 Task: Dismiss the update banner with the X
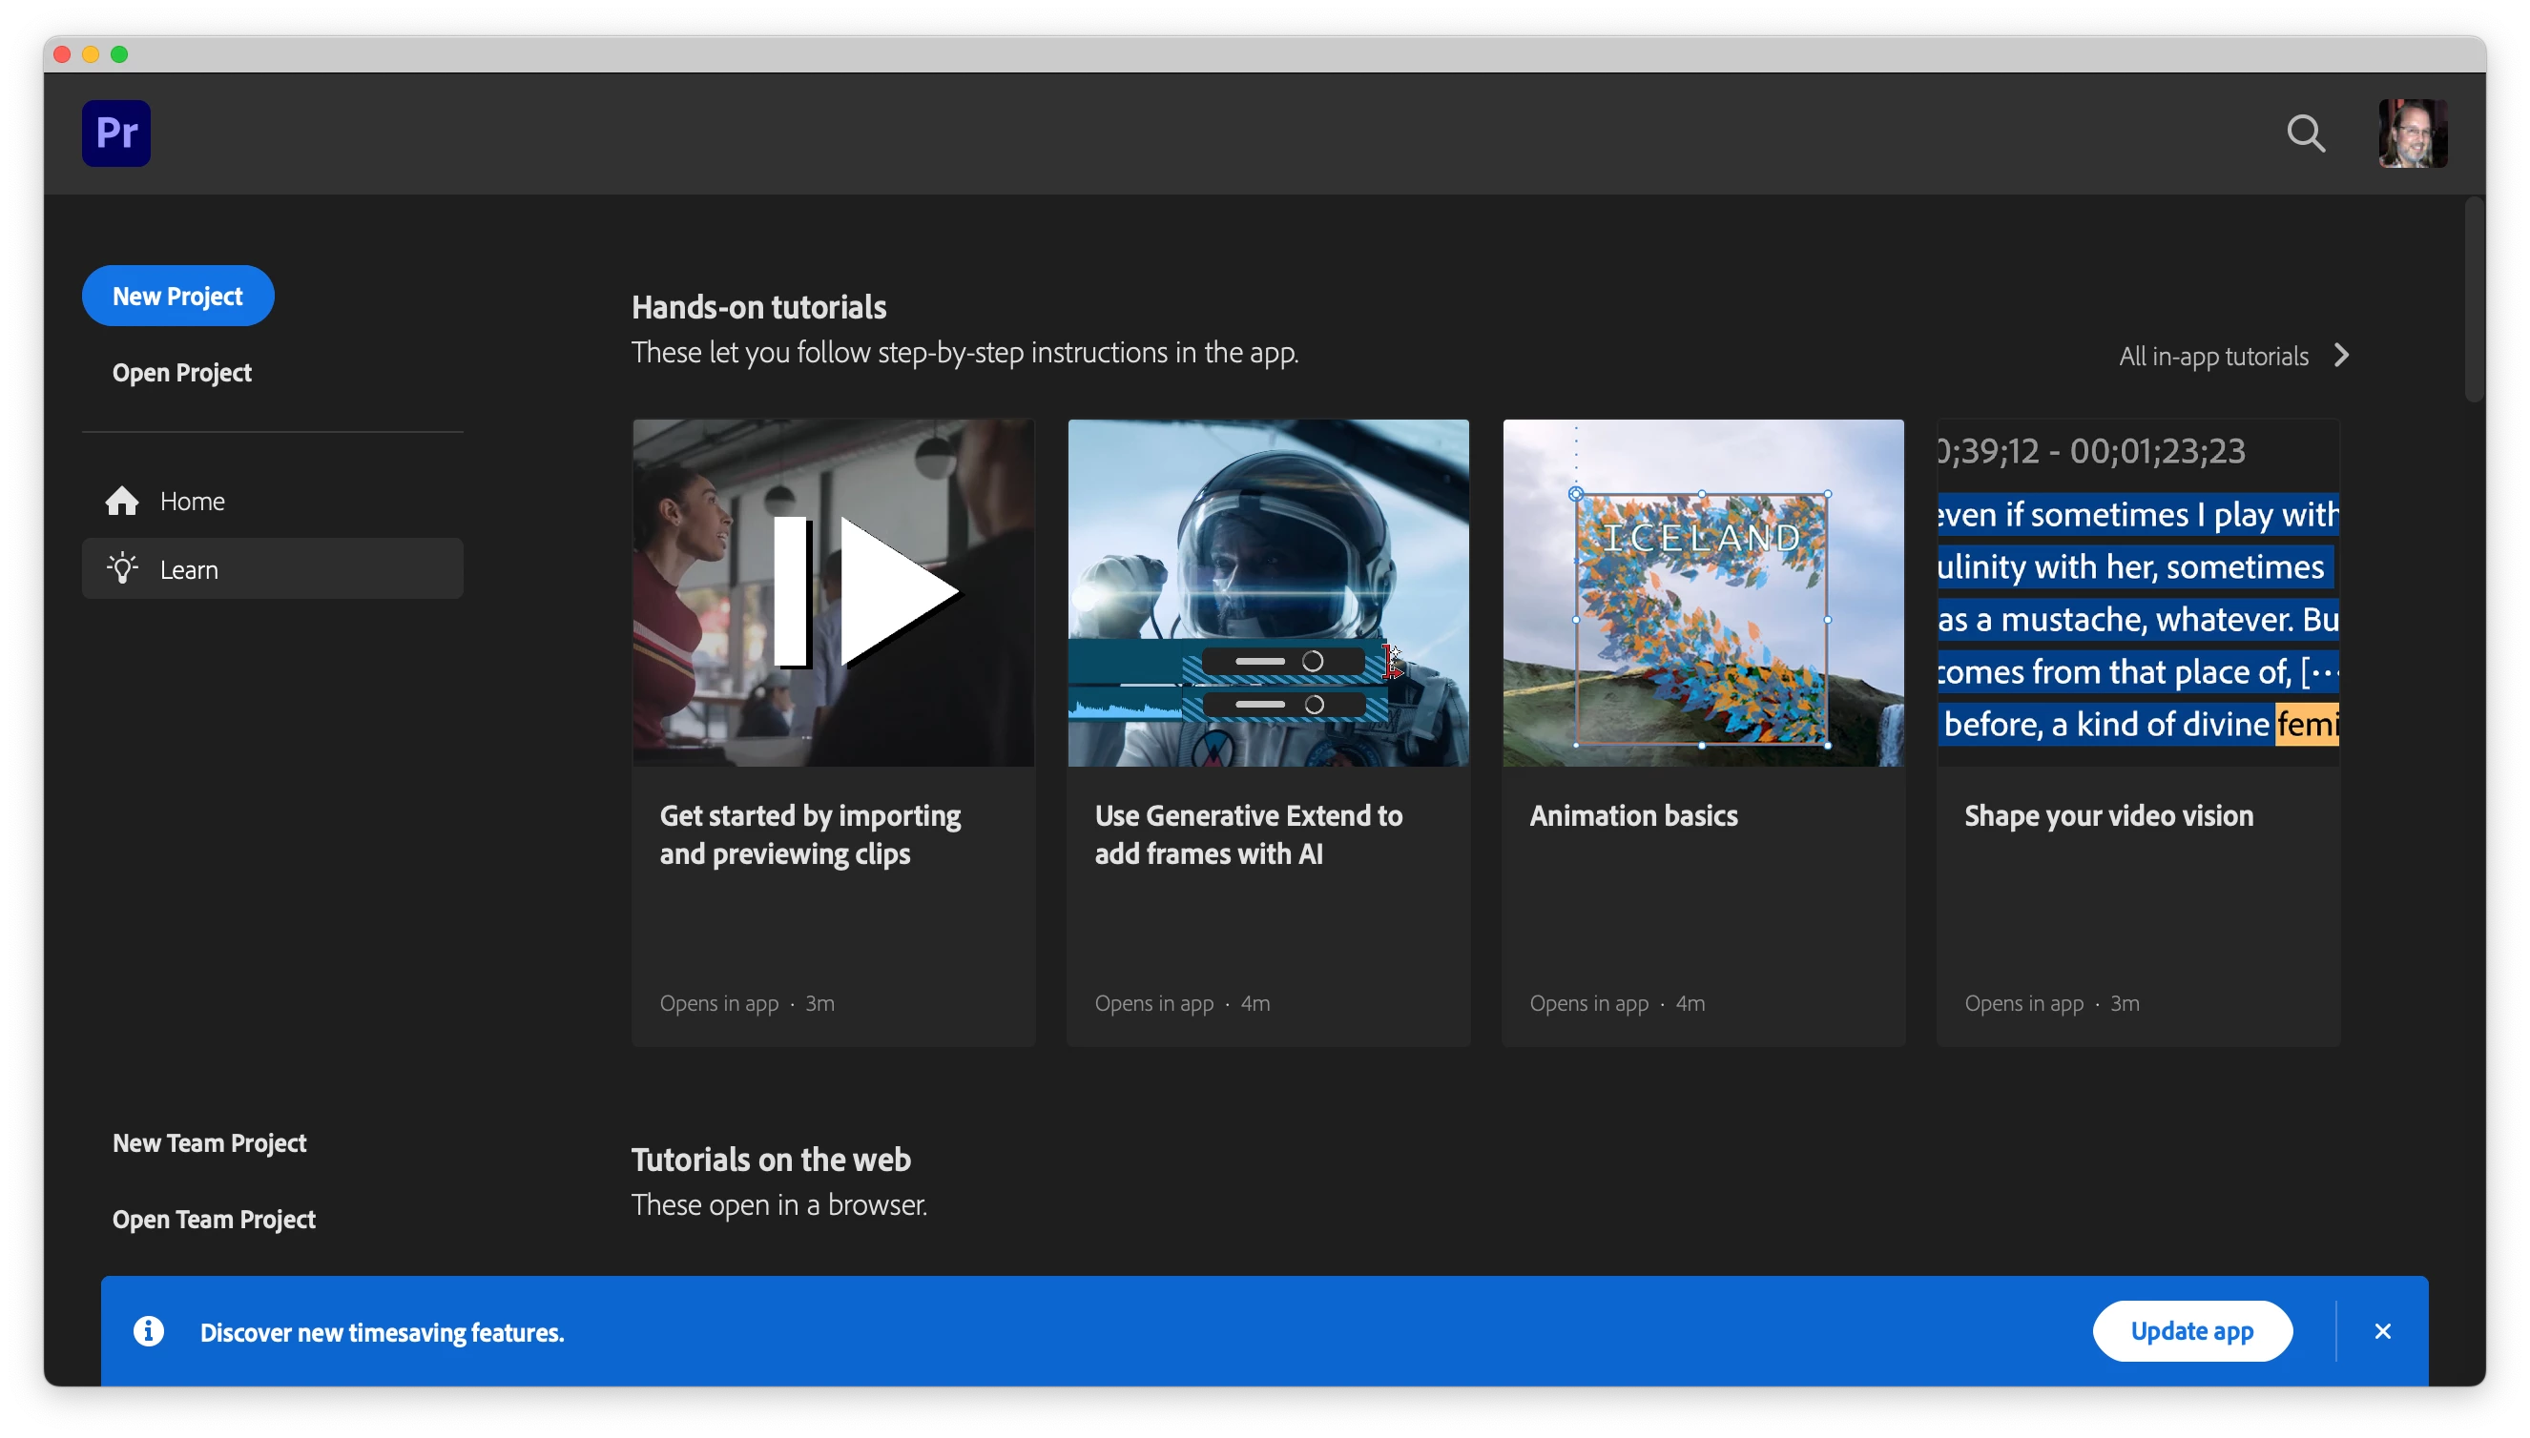point(2382,1331)
